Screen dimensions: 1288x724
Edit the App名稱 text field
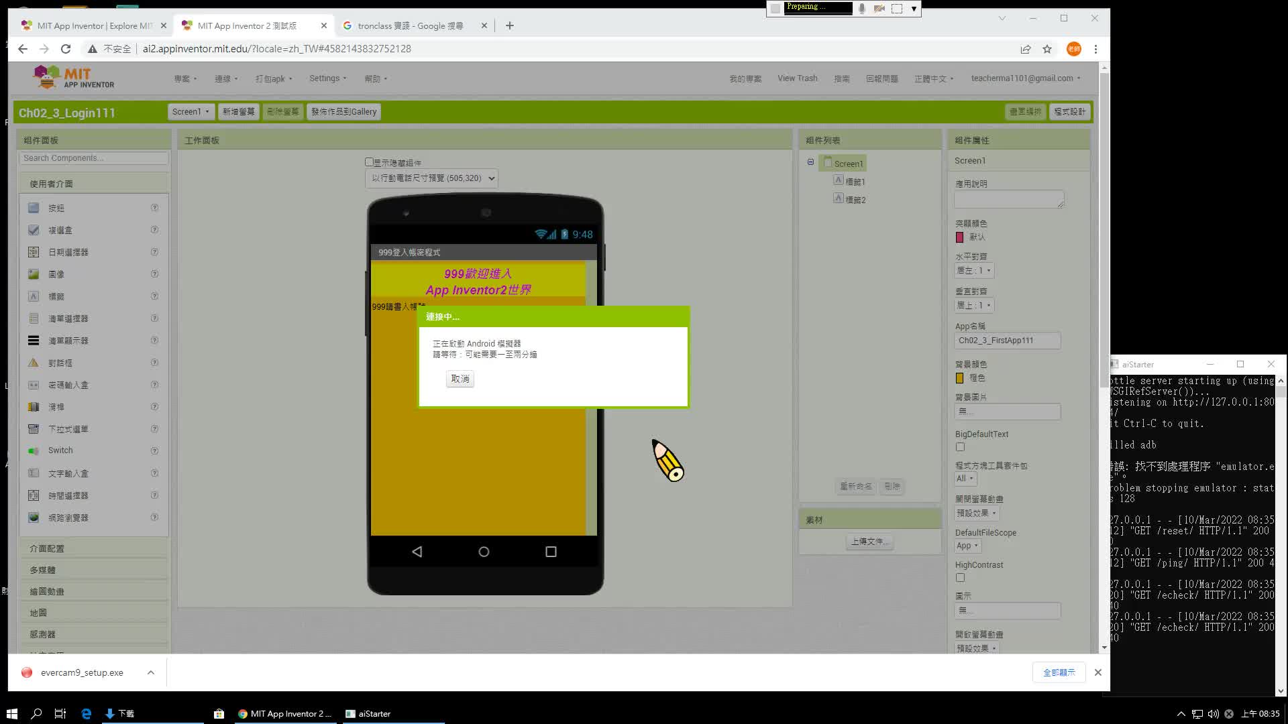(x=1008, y=341)
